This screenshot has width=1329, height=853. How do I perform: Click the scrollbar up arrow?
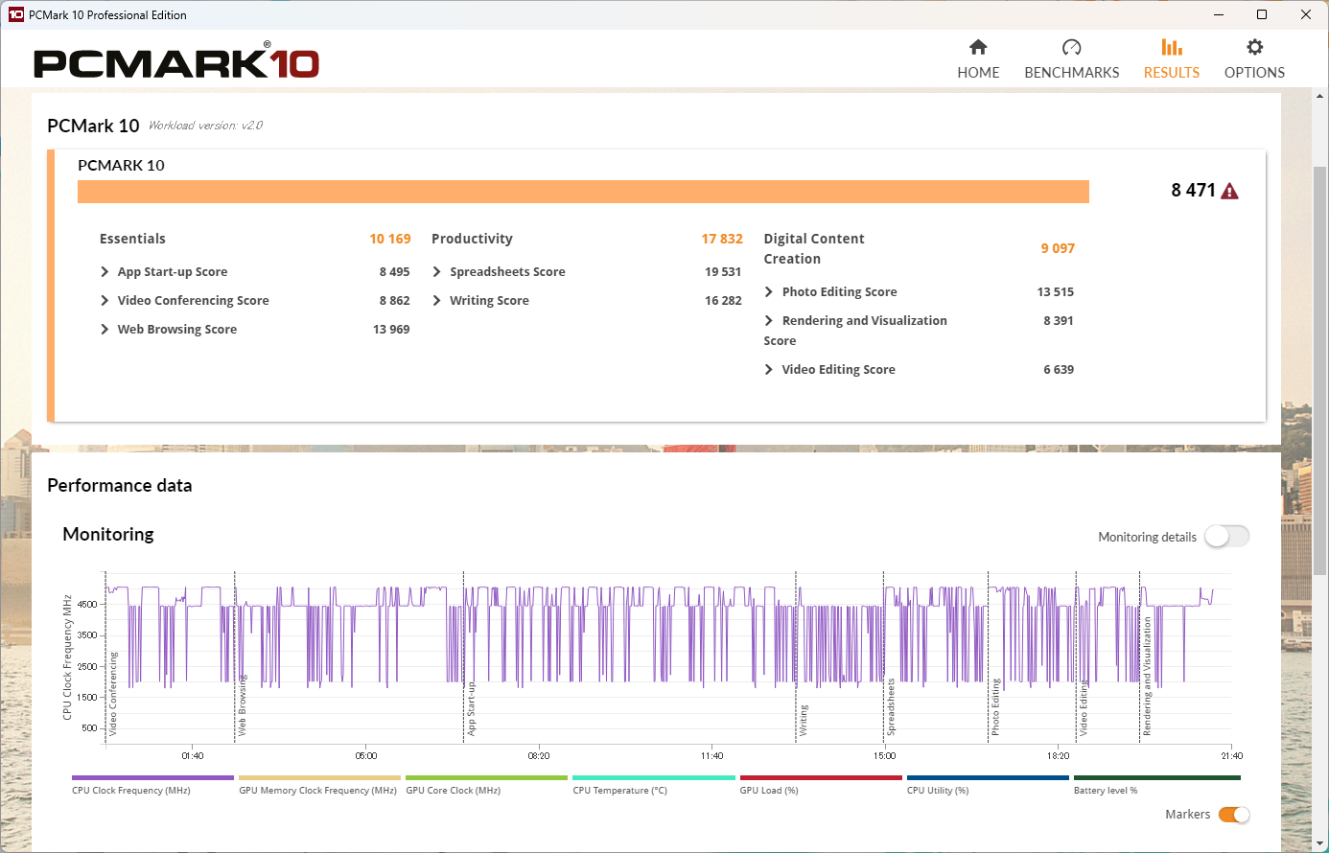[x=1320, y=96]
